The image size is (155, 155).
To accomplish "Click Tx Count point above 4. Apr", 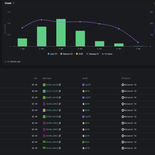I will (80, 22).
